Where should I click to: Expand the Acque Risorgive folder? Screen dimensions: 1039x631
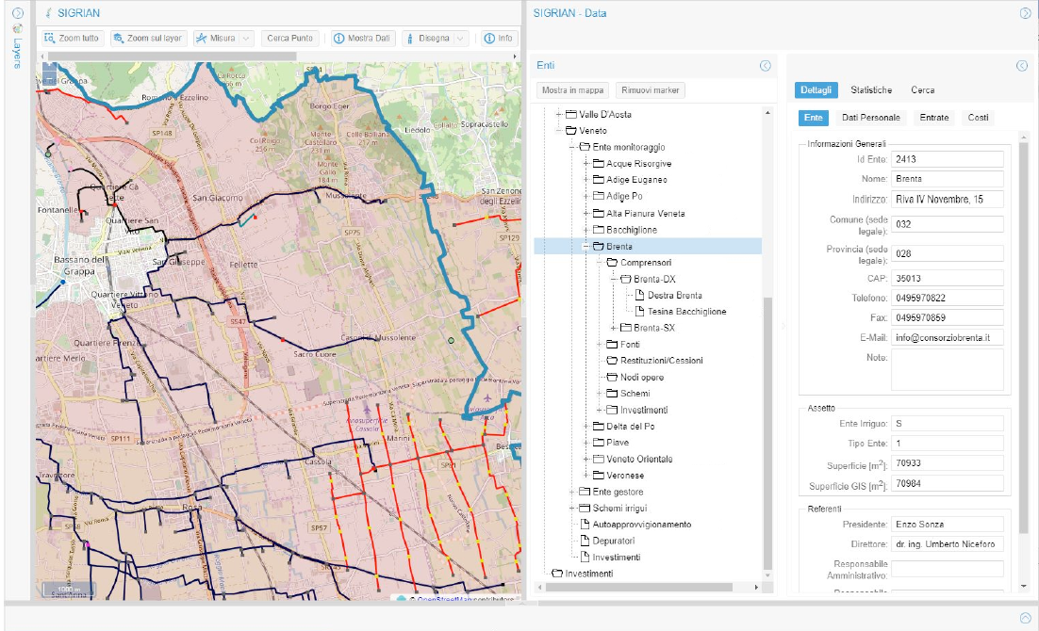(x=586, y=164)
